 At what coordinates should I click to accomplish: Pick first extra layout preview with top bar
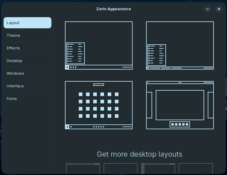83,168
